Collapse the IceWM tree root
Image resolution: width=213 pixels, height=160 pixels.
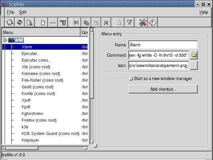5,40
